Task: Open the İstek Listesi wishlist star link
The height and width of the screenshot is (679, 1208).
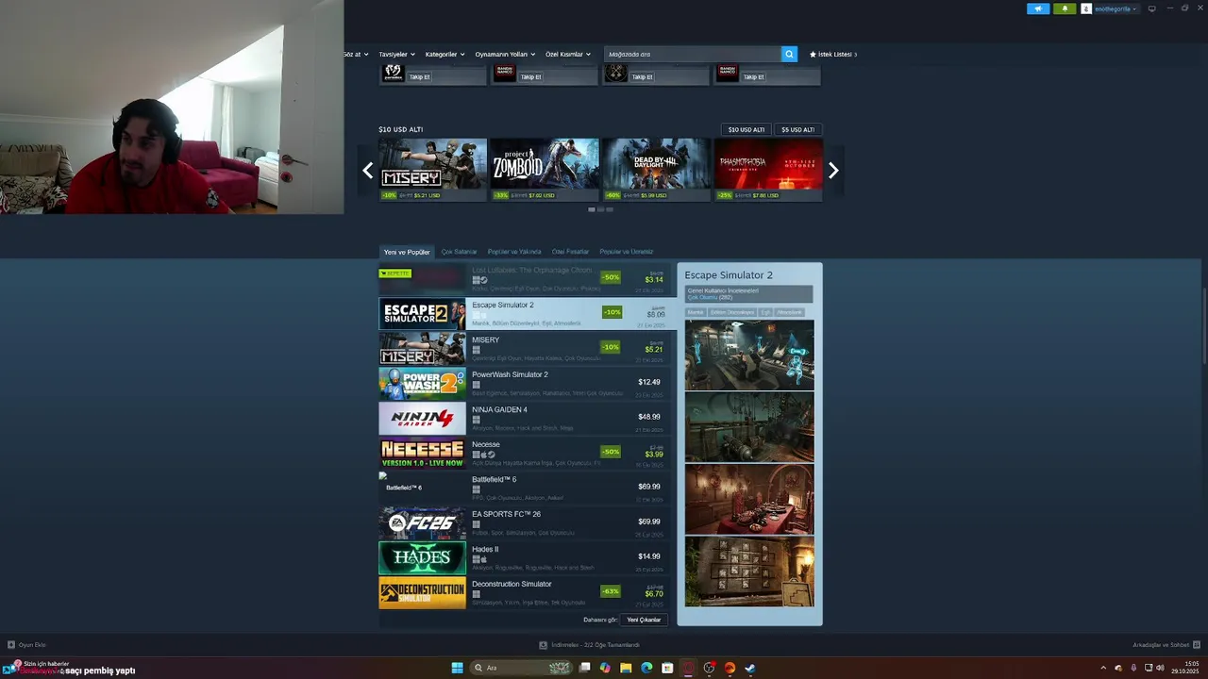Action: point(833,54)
